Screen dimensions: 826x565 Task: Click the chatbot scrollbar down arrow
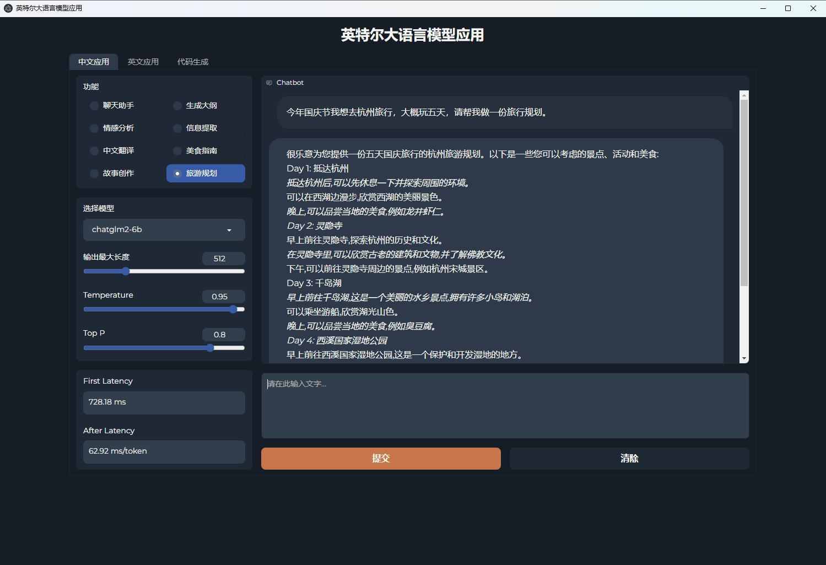[x=744, y=358]
